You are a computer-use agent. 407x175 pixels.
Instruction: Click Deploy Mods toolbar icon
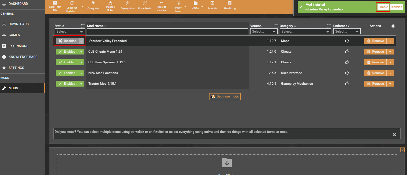tap(128, 3)
